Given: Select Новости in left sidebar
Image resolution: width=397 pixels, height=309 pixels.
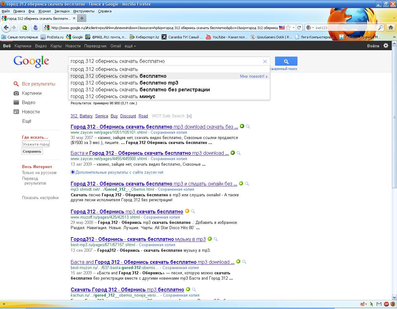Looking at the screenshot, I should (31, 112).
